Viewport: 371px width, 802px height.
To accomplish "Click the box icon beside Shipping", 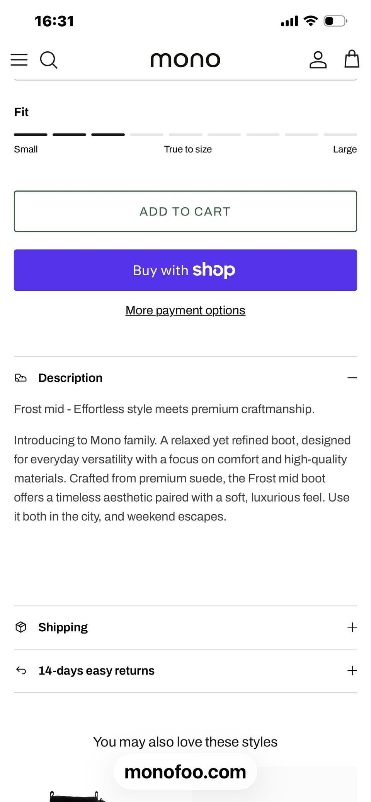I will pyautogui.click(x=21, y=627).
